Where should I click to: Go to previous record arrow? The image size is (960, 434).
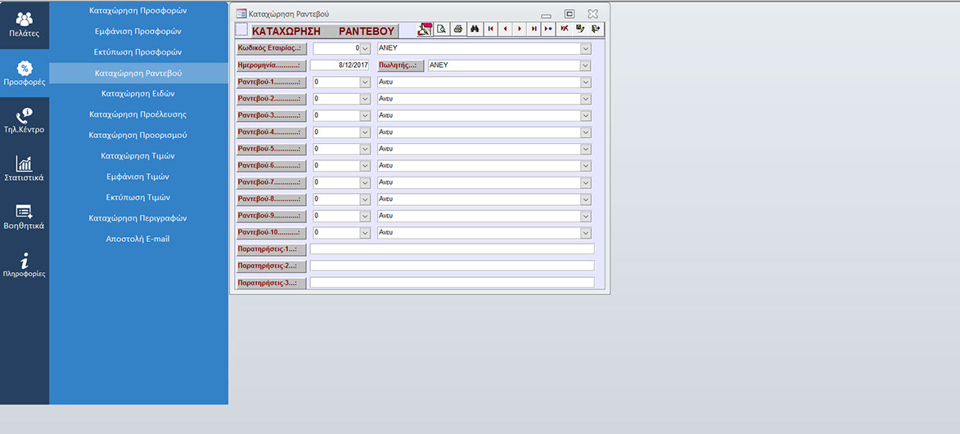505,29
